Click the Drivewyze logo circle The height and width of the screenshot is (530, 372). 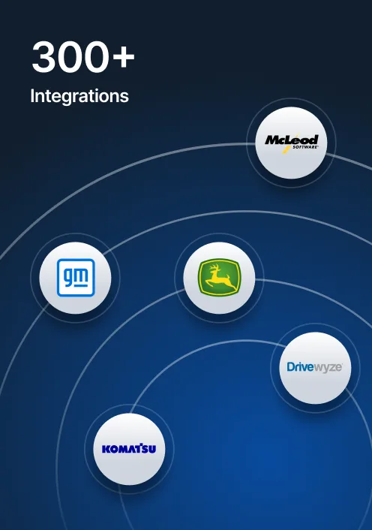[x=315, y=368]
